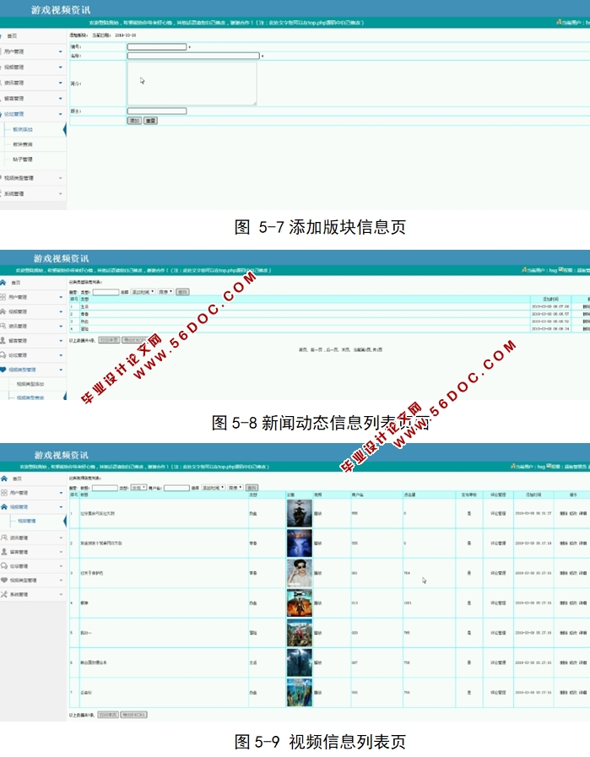Select 帖子管理 submenu item under 论坛管理
590x757 pixels.
23,160
